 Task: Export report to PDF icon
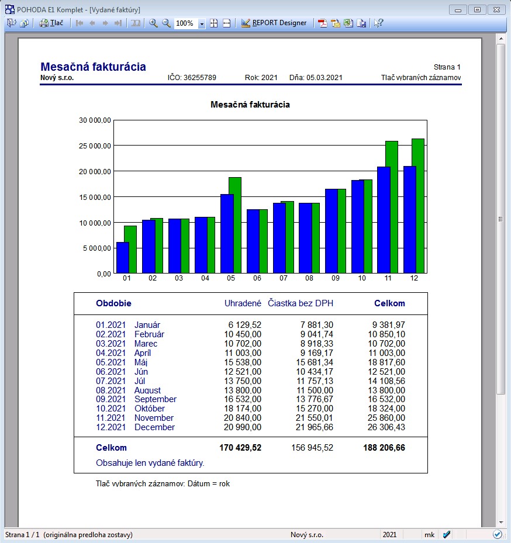tap(322, 23)
